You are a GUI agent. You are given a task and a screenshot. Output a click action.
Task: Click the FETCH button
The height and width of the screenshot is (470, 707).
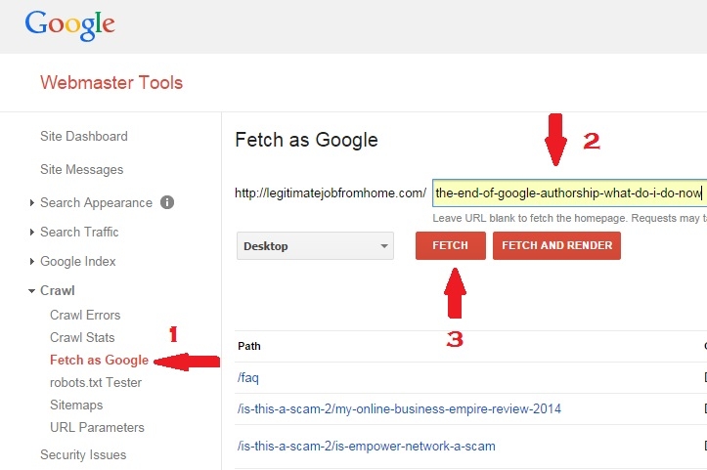(x=451, y=245)
